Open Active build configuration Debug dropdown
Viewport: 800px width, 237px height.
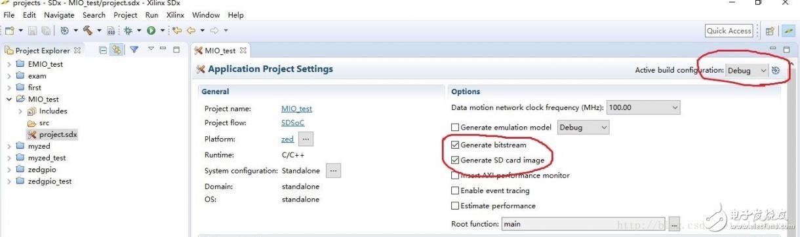[746, 70]
